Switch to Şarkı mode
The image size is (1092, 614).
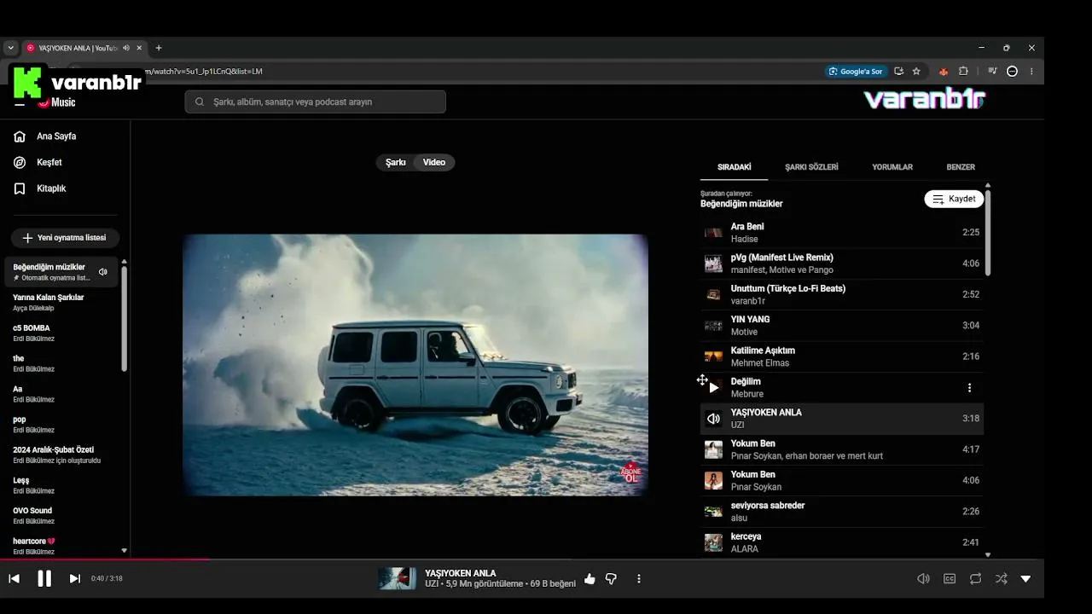tap(395, 162)
